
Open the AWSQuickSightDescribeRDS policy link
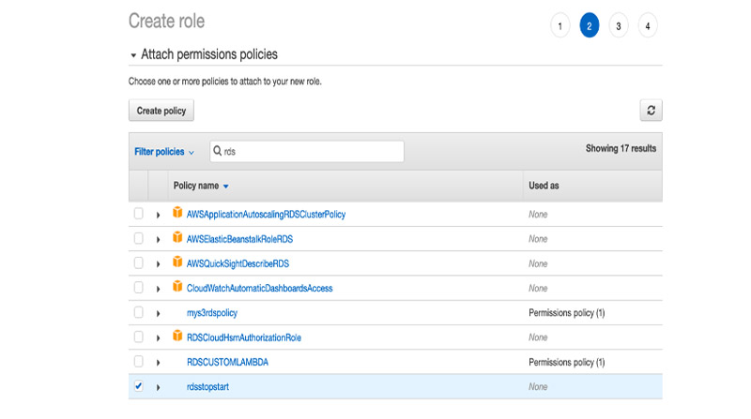pyautogui.click(x=238, y=263)
